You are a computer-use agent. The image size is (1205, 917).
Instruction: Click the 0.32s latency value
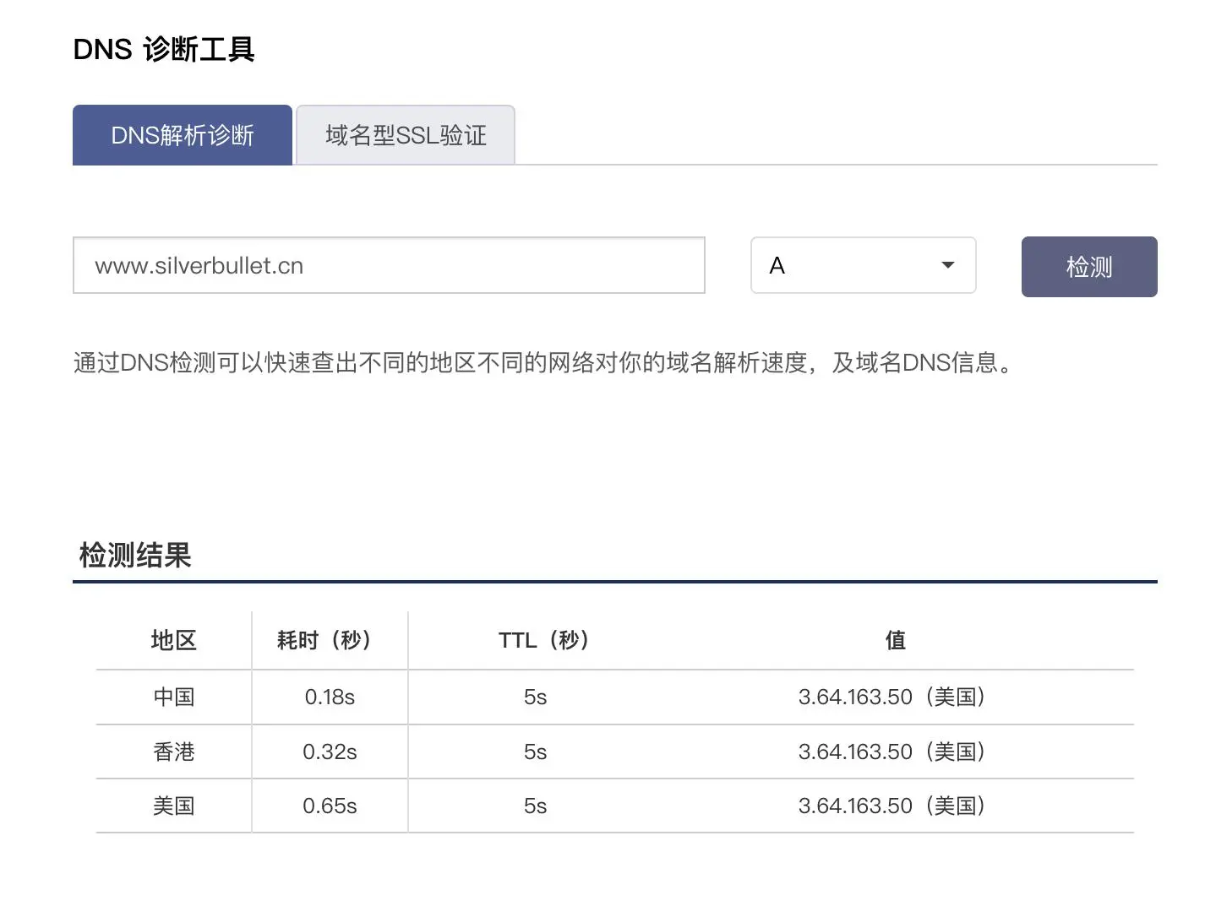[330, 752]
